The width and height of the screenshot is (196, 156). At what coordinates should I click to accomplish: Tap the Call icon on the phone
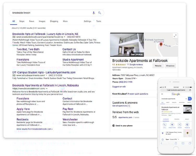(x=164, y=124)
